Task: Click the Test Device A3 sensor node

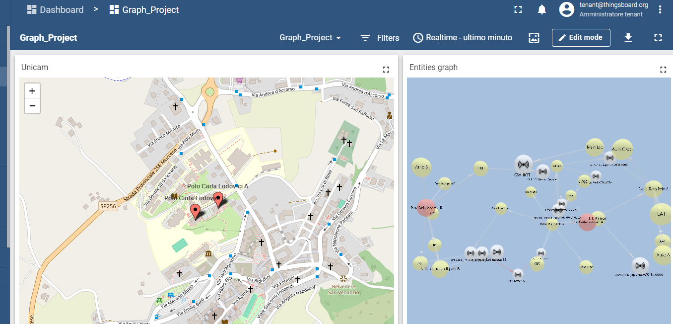Action: 518,274
